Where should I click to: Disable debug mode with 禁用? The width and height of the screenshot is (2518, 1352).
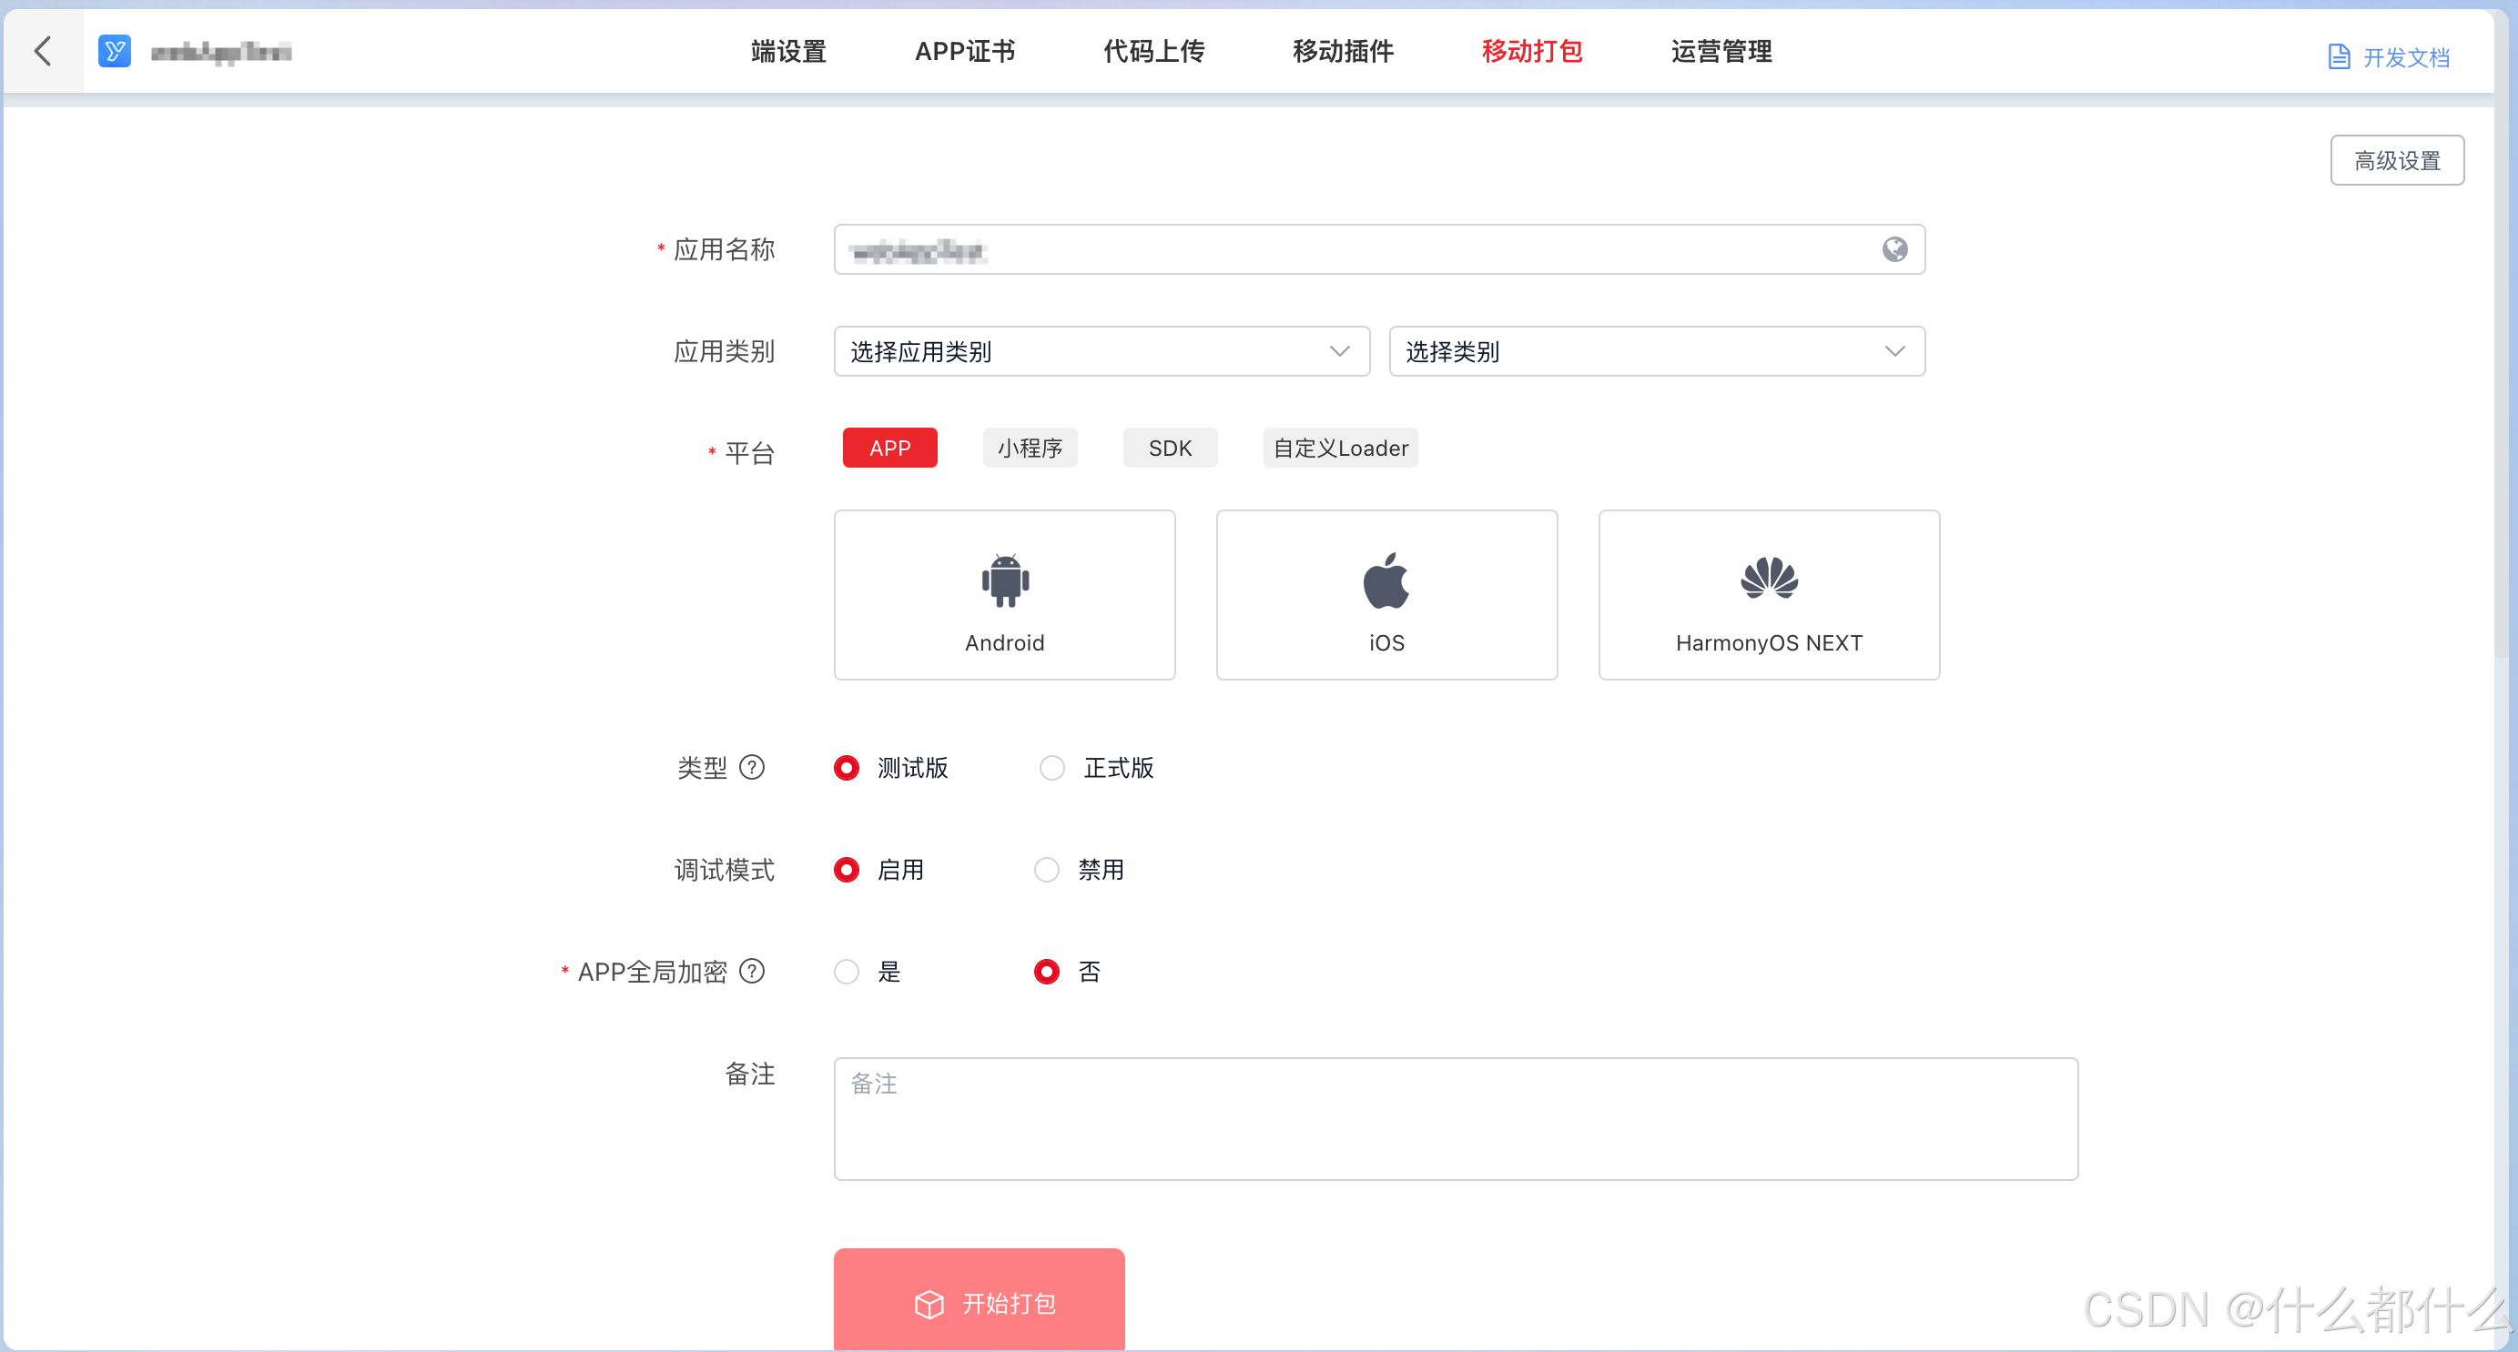(x=1046, y=870)
